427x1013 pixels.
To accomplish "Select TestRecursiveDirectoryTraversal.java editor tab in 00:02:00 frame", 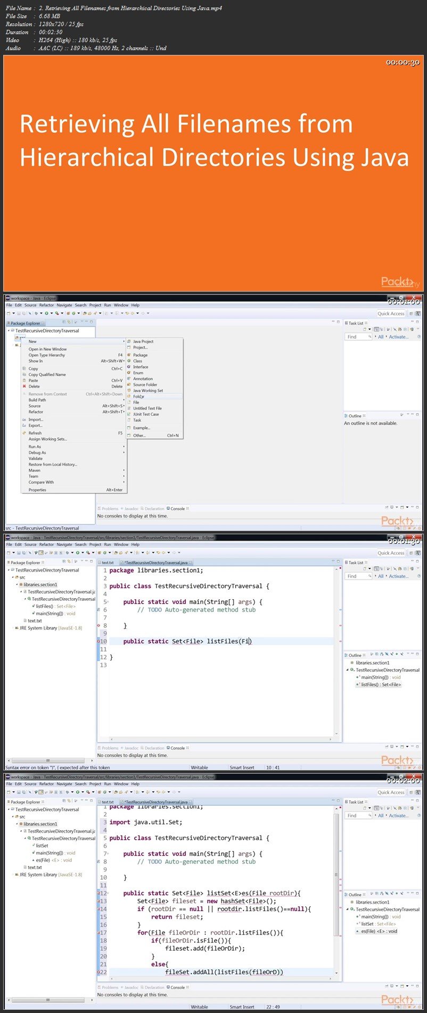I will pyautogui.click(x=155, y=802).
